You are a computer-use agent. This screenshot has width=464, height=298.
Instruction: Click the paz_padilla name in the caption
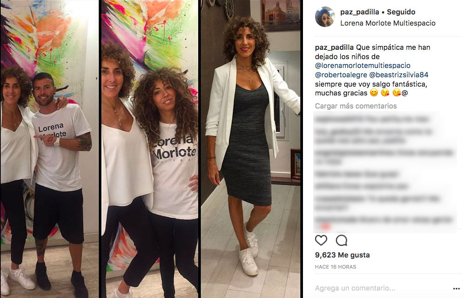click(x=334, y=47)
